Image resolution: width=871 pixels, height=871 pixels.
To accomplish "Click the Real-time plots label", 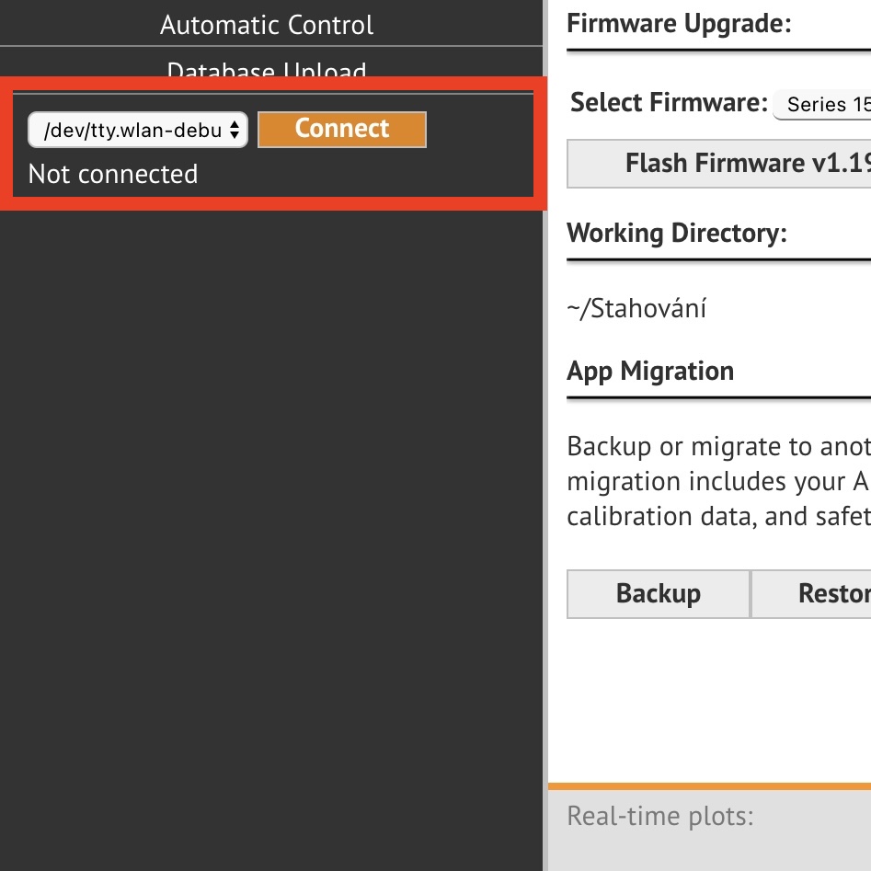I will [x=660, y=816].
